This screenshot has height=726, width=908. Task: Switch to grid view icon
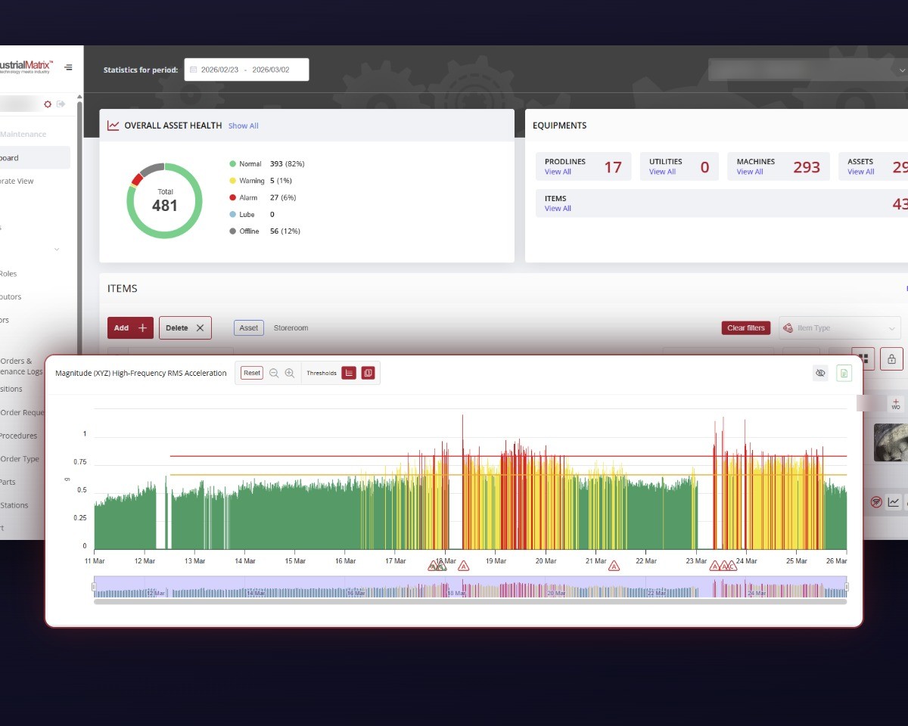tap(863, 358)
